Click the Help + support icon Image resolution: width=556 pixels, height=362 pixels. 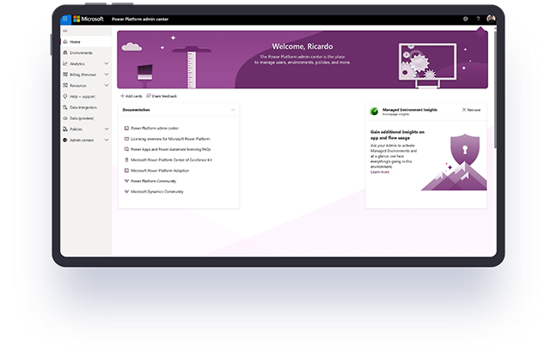click(x=65, y=96)
